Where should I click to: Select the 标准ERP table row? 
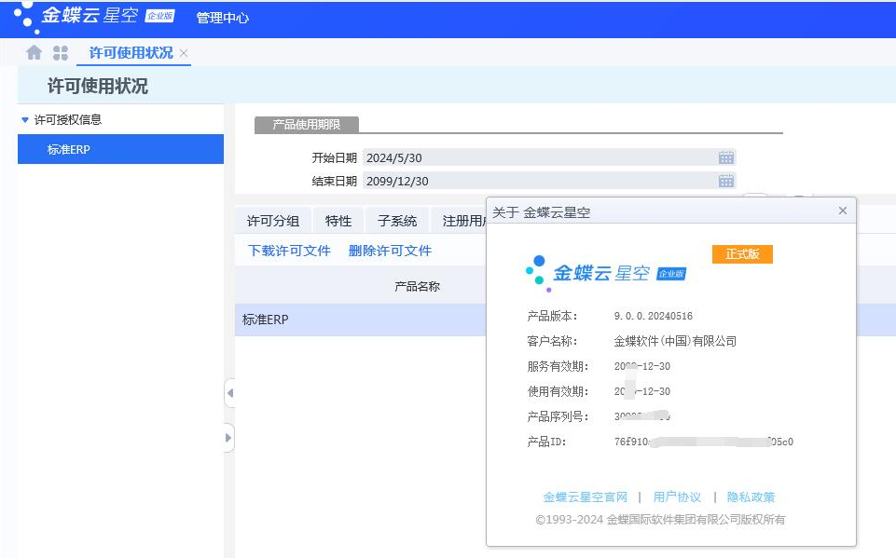pos(361,320)
